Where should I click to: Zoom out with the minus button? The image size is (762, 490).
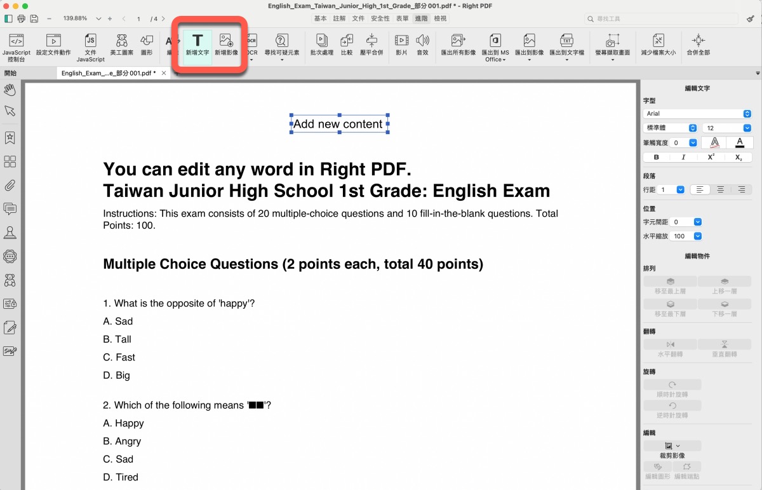coord(49,18)
